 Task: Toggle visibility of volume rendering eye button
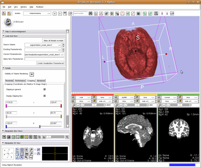pyautogui.click(x=32, y=74)
